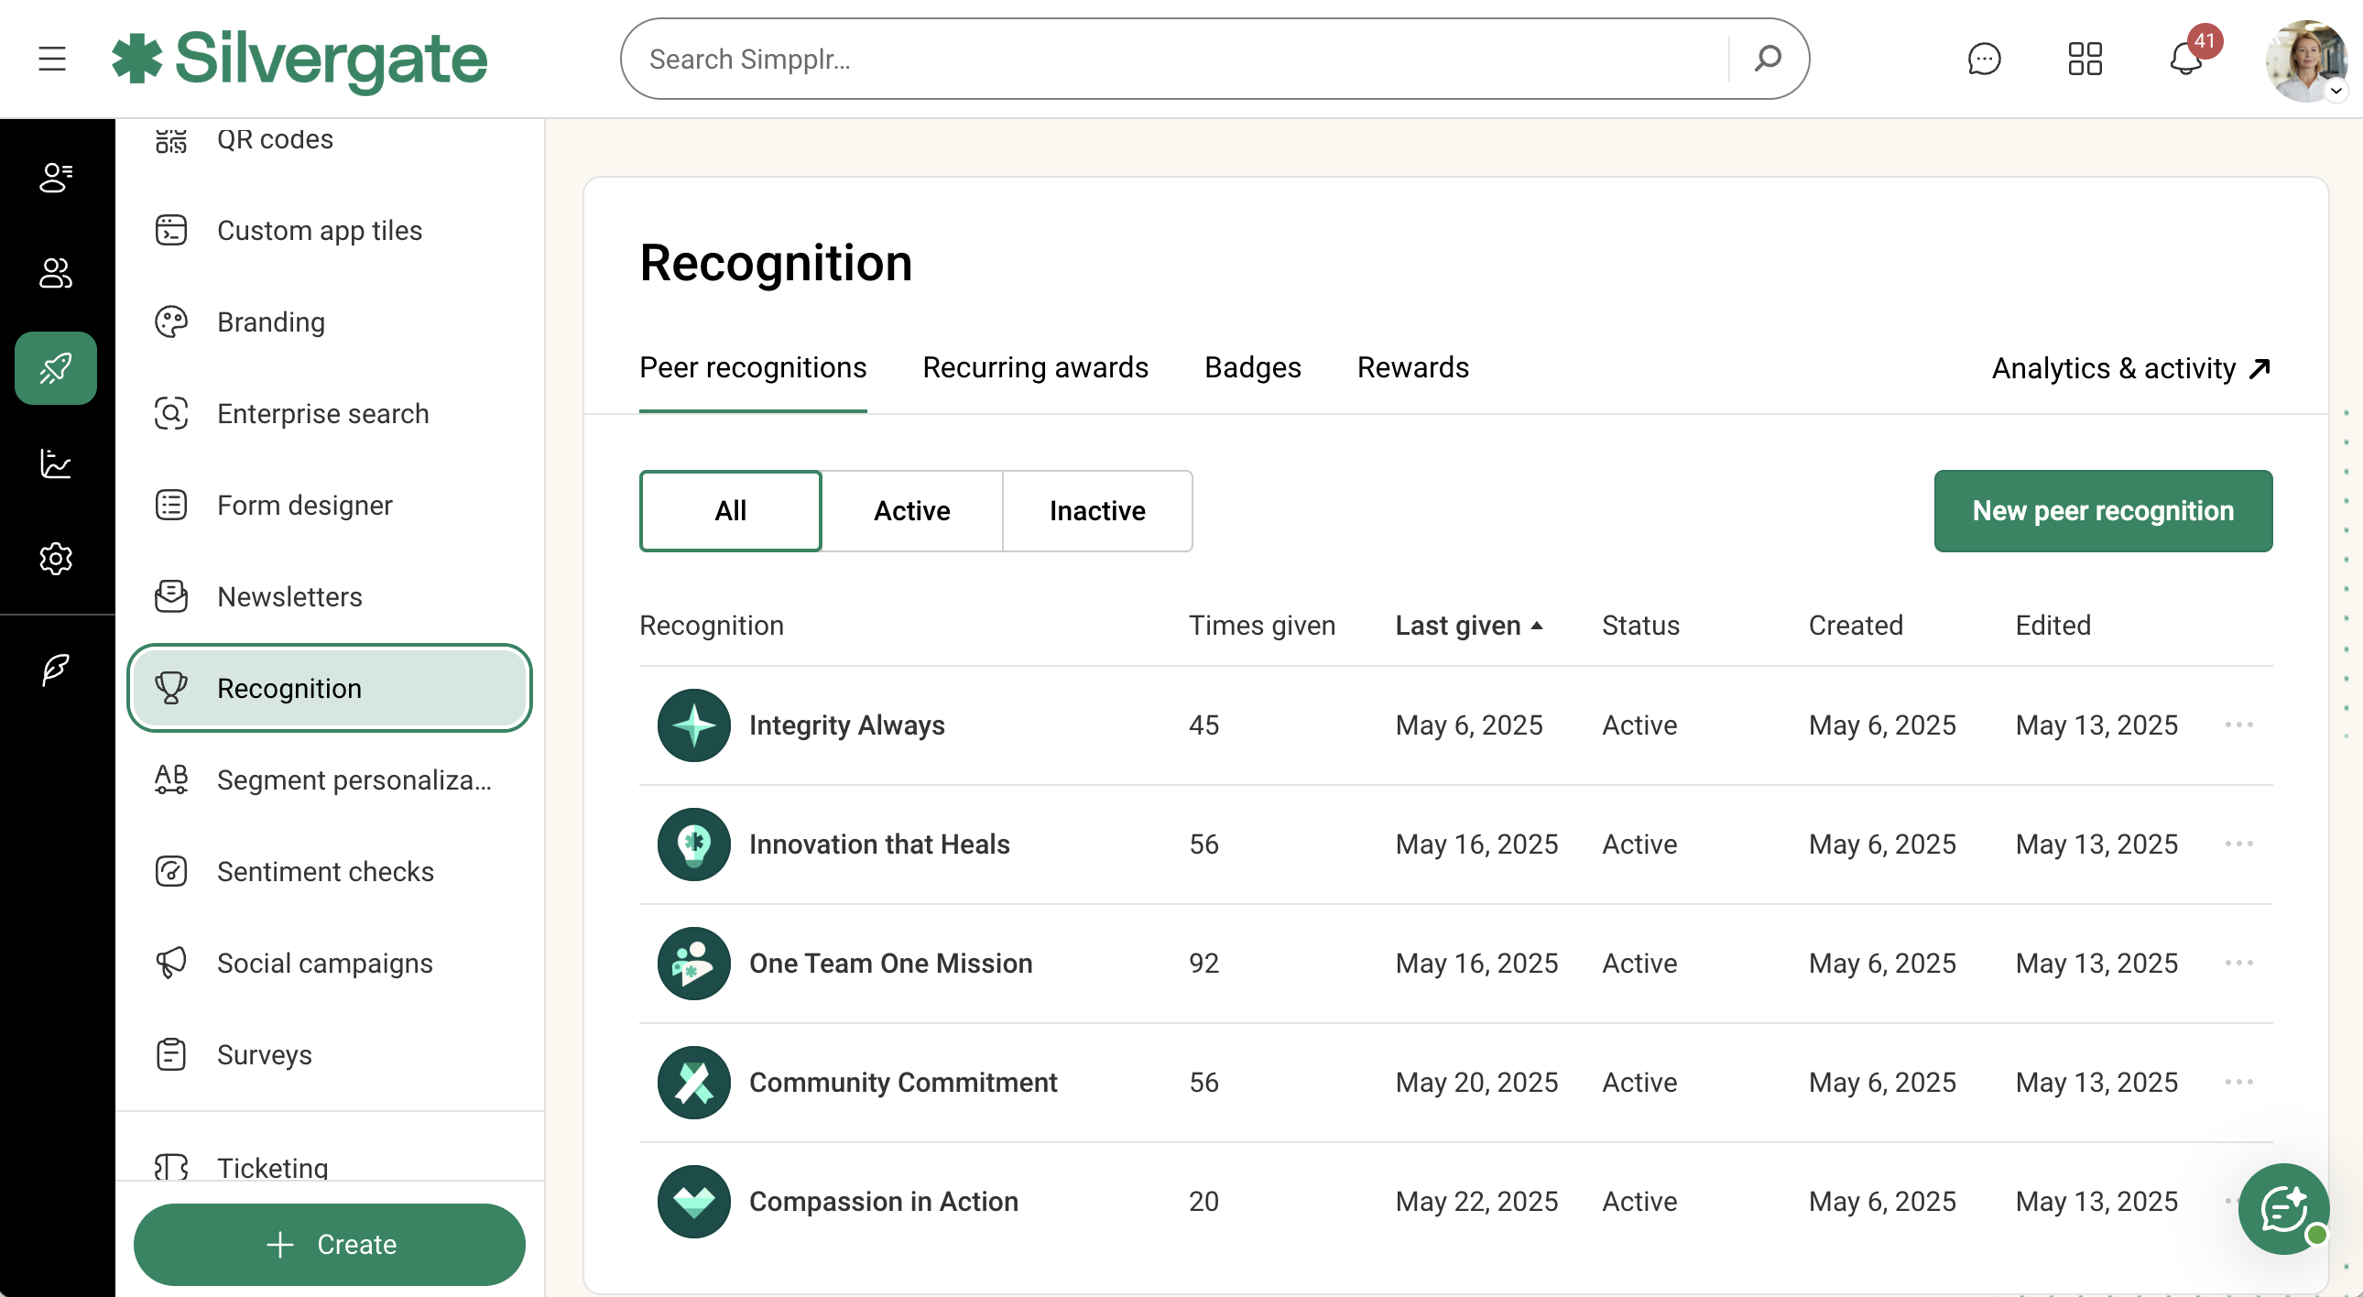This screenshot has height=1297, width=2363.
Task: Open the settings gear sidebar icon
Action: 56,558
